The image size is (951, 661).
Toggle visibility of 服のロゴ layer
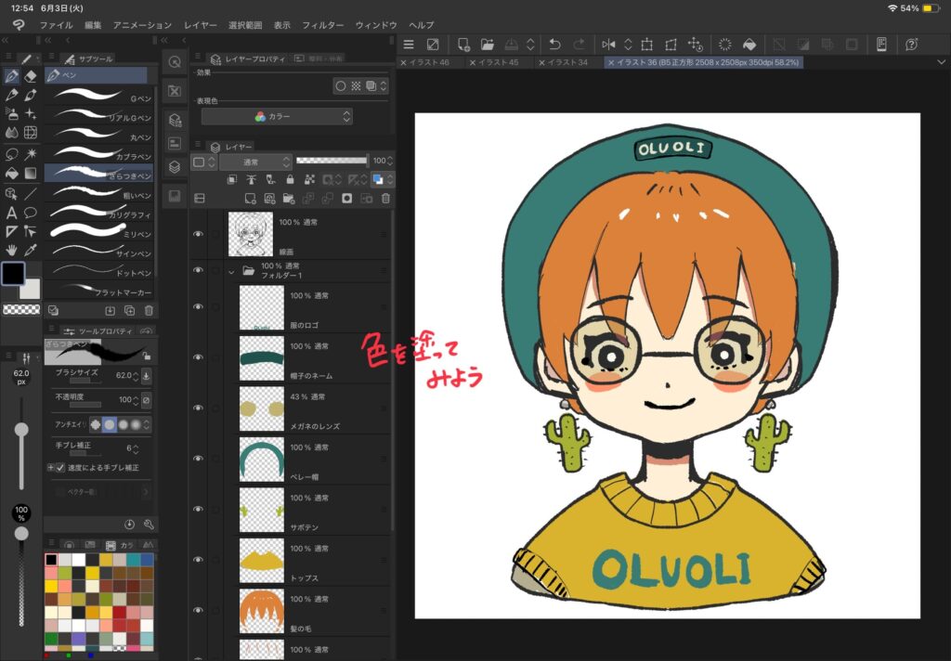(198, 307)
